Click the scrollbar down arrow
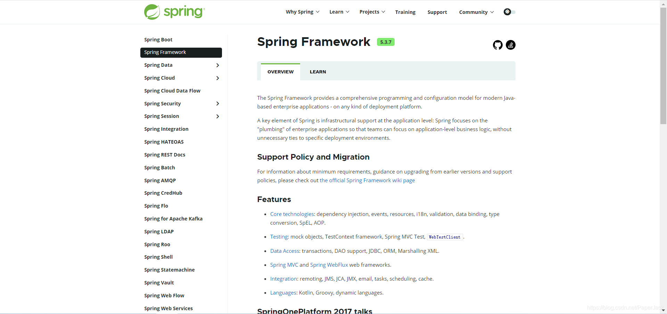The image size is (667, 314). pyautogui.click(x=663, y=310)
